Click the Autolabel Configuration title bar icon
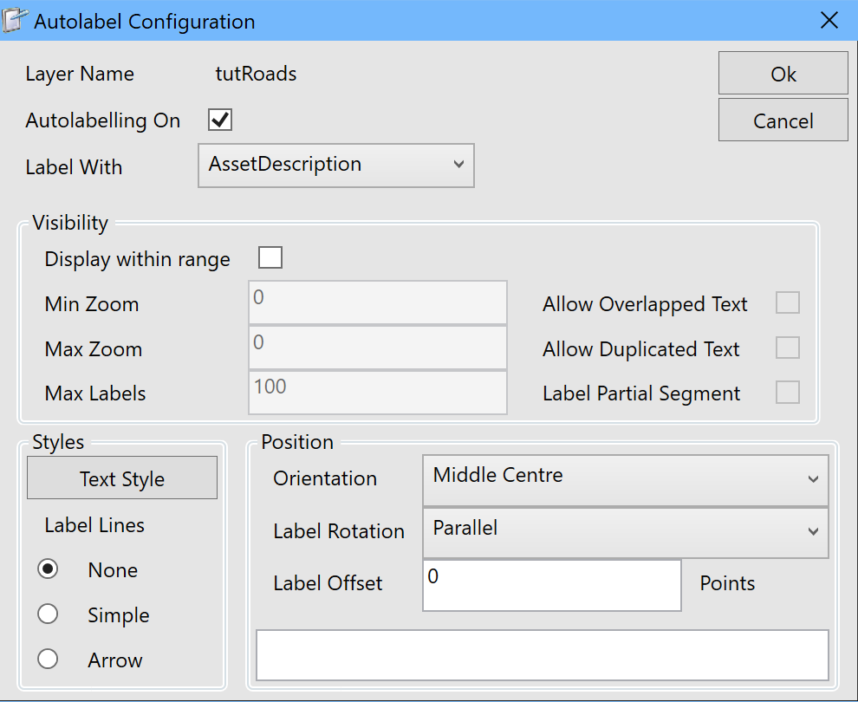858x702 pixels. pos(14,20)
